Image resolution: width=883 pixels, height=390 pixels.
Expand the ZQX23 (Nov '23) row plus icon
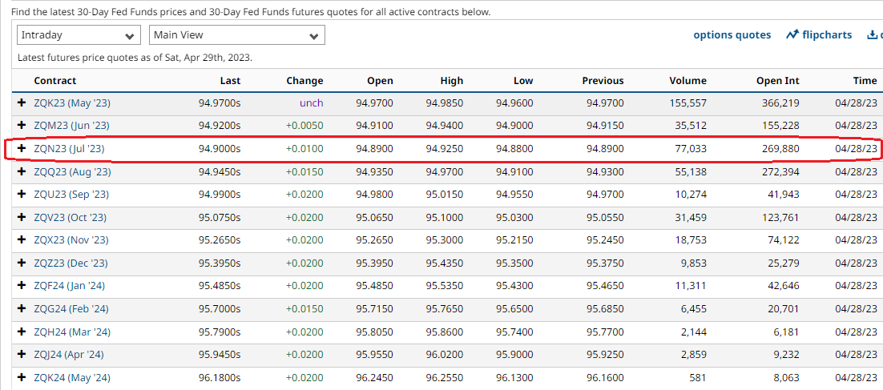pos(22,240)
